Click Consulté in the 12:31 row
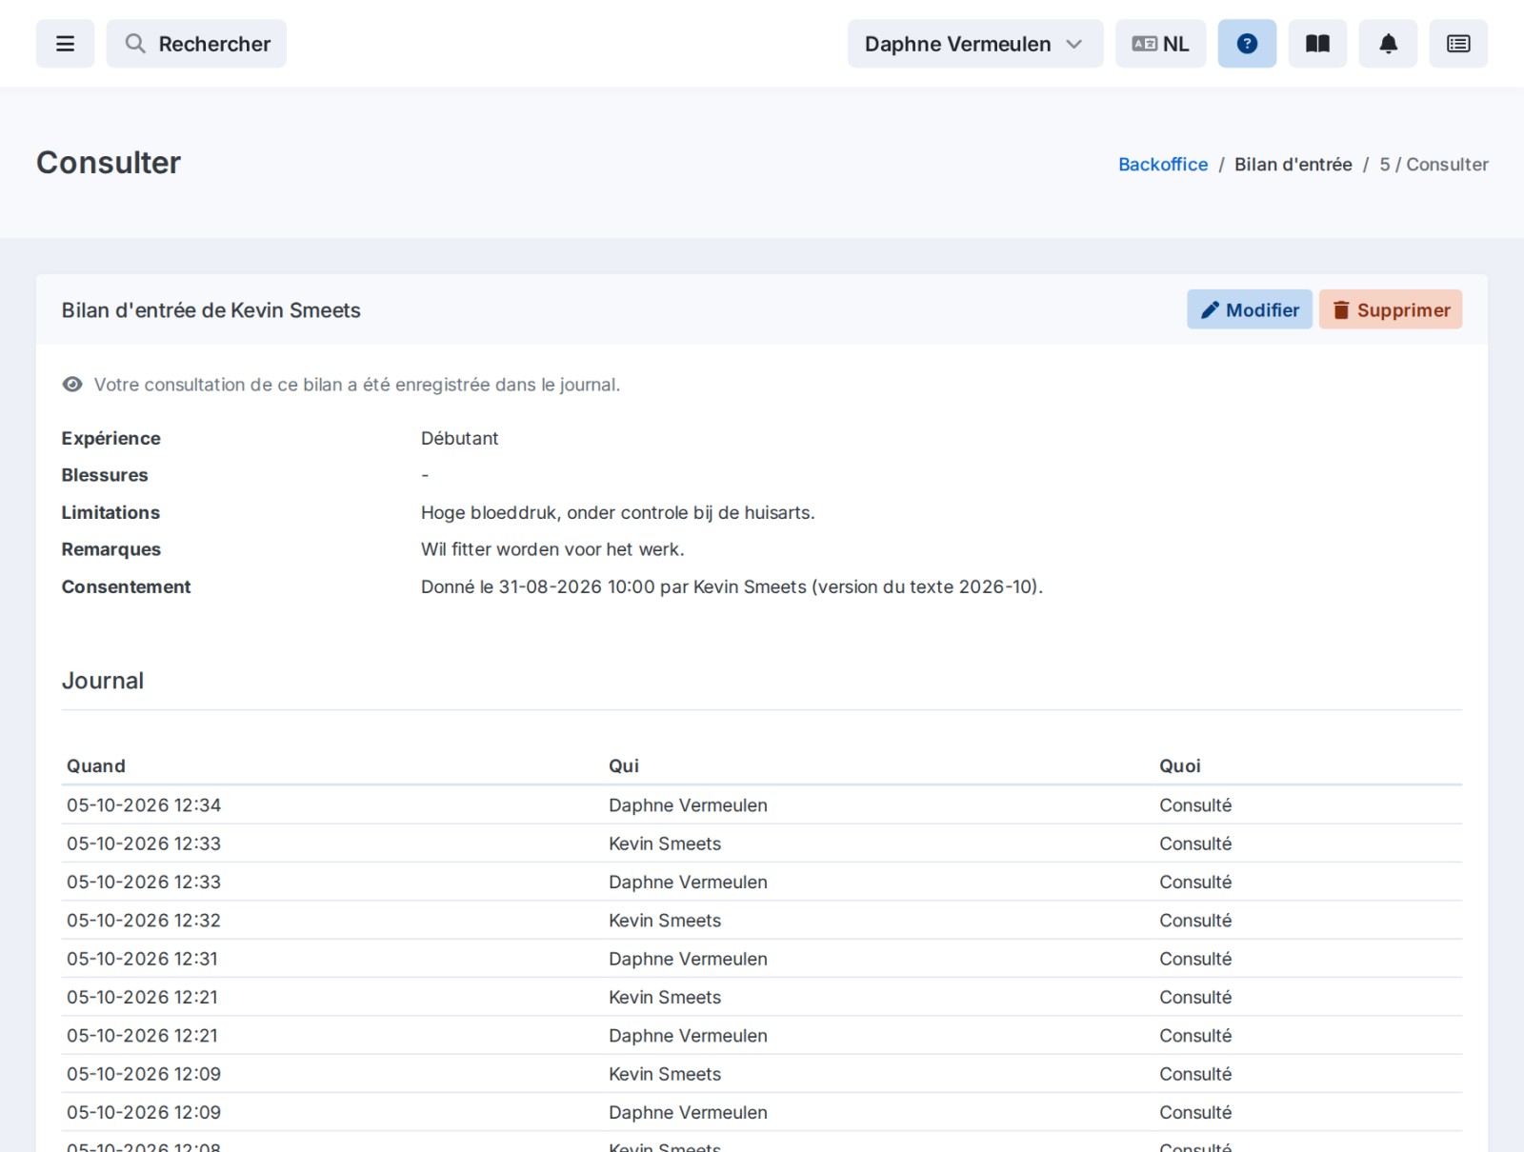This screenshot has height=1152, width=1524. [1195, 959]
